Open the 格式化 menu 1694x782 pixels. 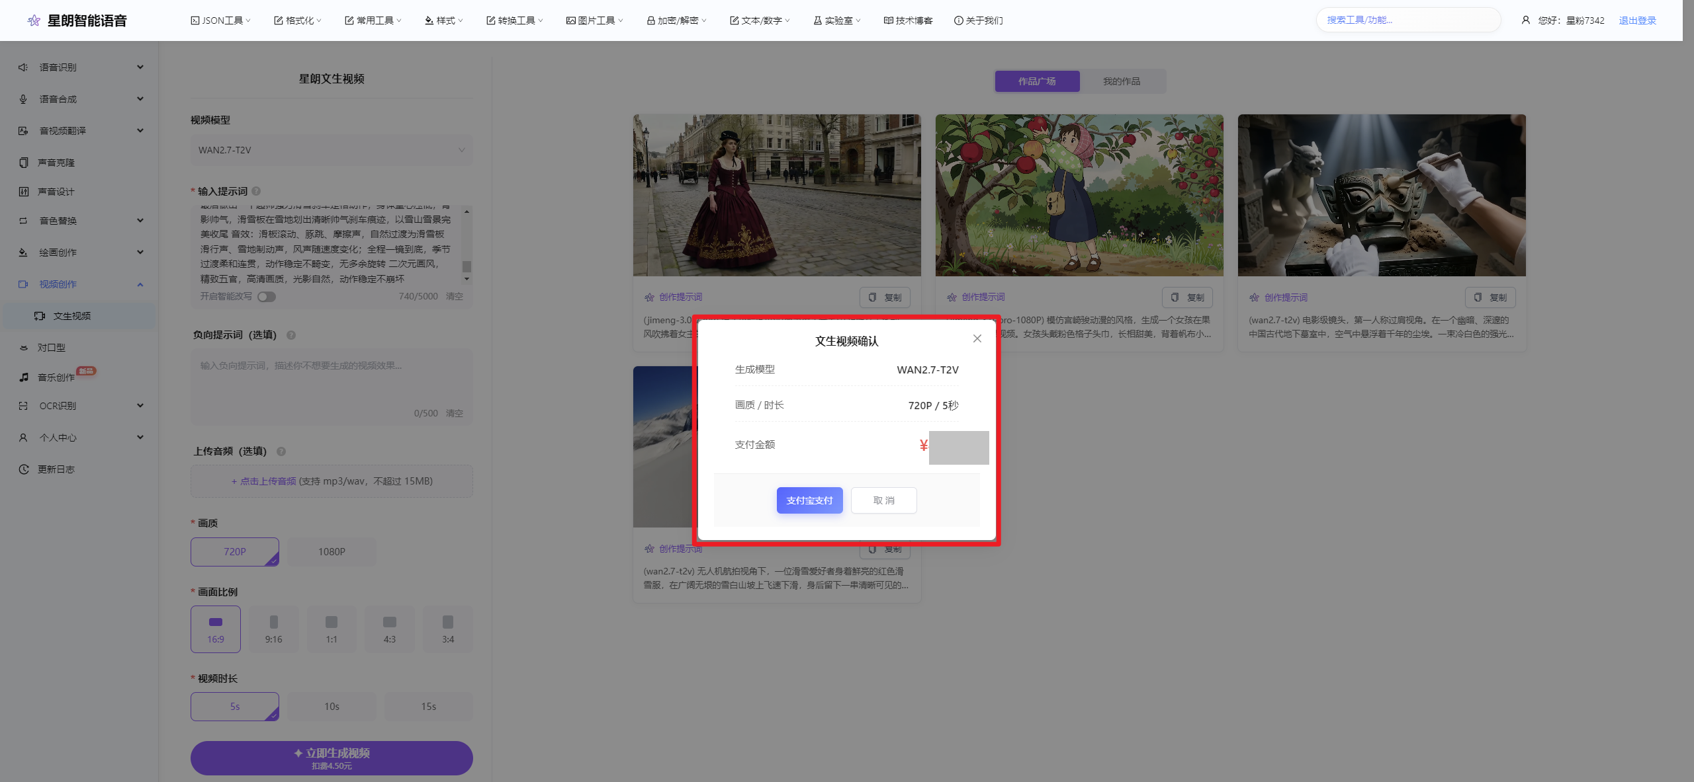pos(298,20)
